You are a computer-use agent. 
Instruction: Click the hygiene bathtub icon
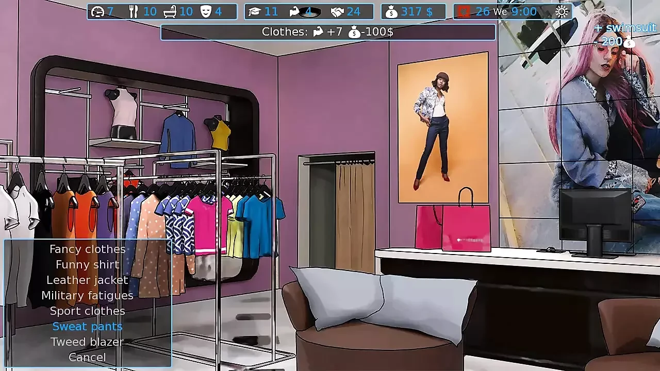[x=170, y=11]
